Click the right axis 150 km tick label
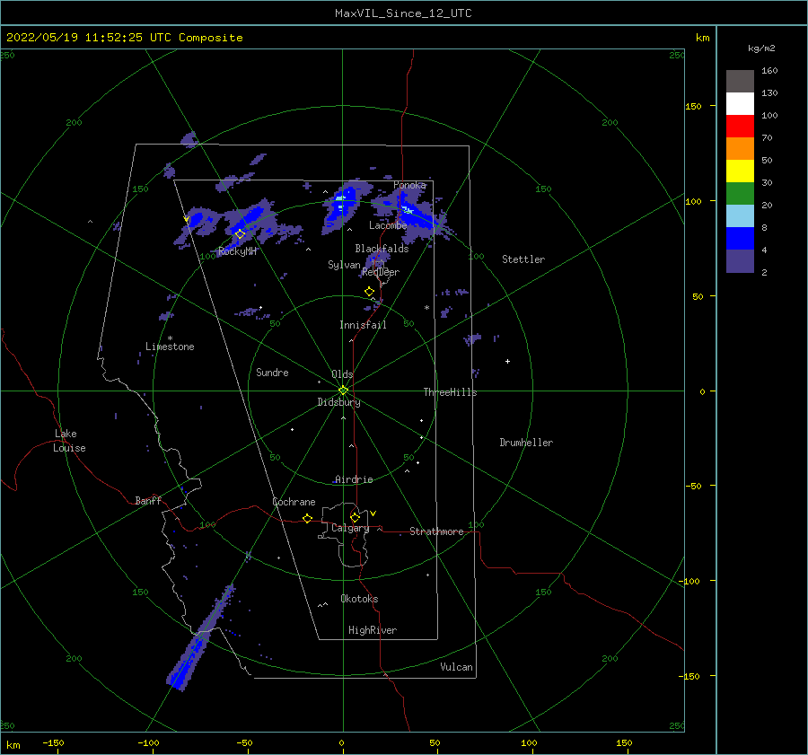 (x=694, y=107)
